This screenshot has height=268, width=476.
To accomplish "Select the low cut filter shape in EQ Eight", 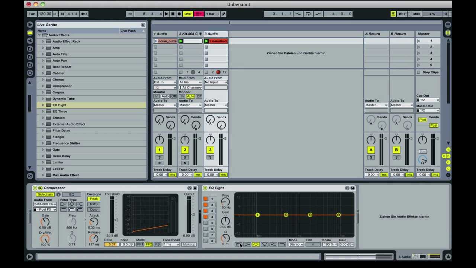I will (238, 244).
